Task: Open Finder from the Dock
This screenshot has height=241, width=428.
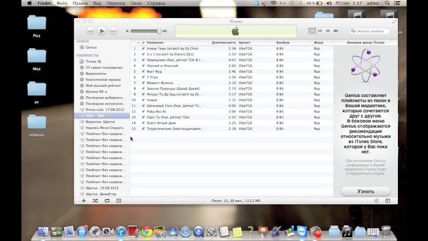Action: pos(43,232)
